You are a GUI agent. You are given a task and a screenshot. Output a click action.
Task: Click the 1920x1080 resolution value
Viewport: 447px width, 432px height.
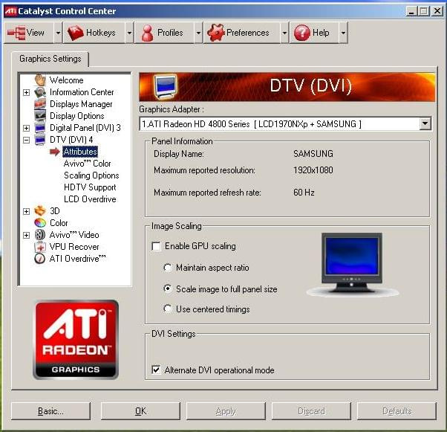click(313, 170)
